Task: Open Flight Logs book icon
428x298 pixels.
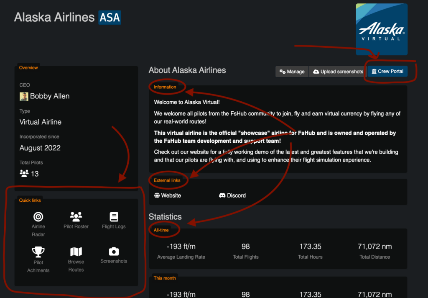Action: 114,216
